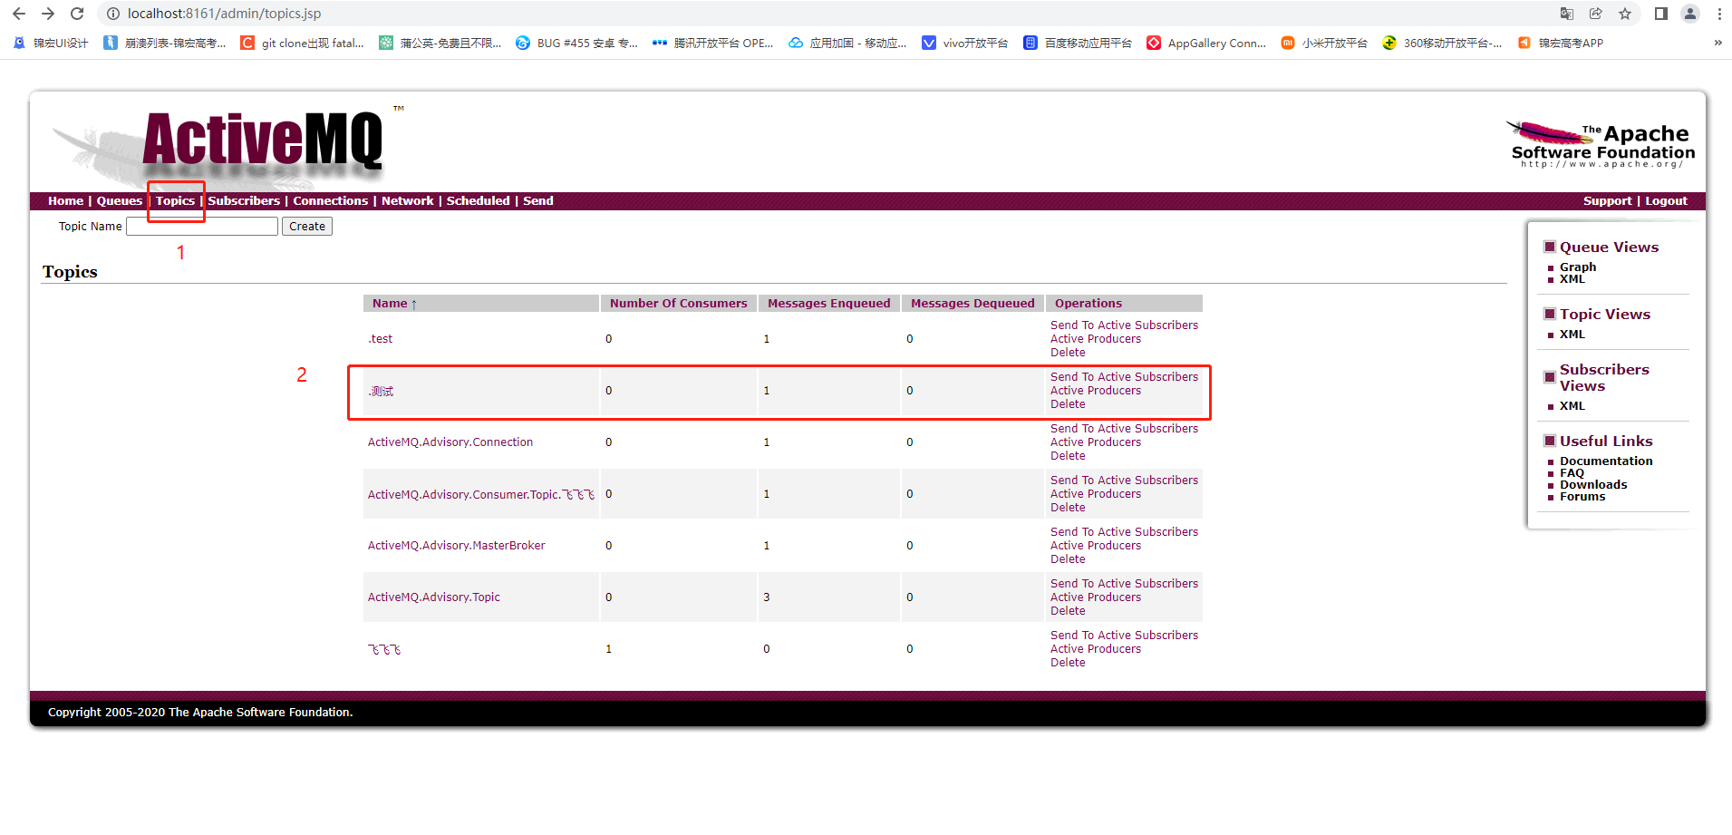Share this page icon

coord(1596,14)
